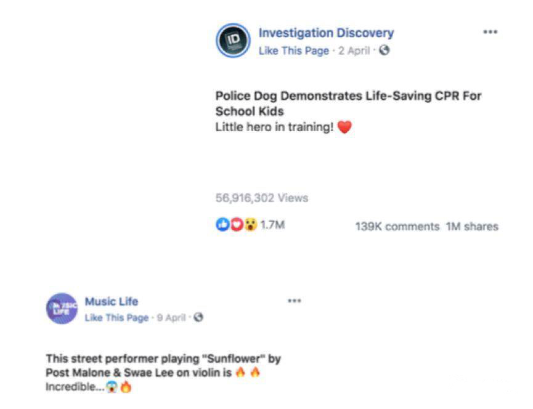Click the Police Dog CPR post headline
Viewport: 533px width, 409px height.
tap(348, 103)
